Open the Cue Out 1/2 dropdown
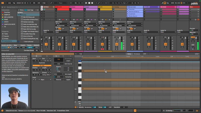Viewport: 201px width, 113px height. (x=194, y=30)
